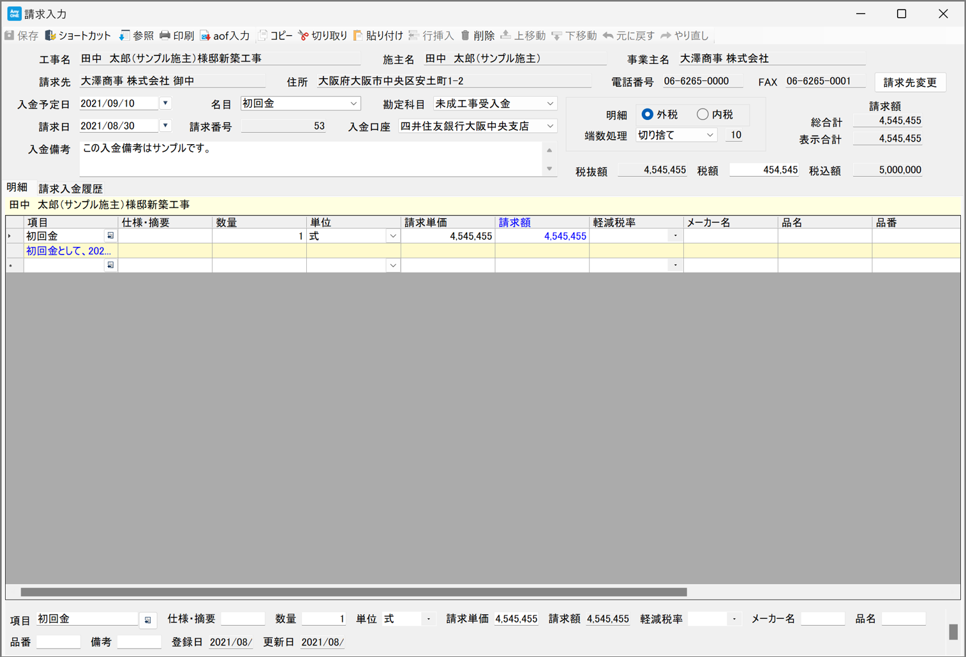Image resolution: width=966 pixels, height=657 pixels.
Task: Click the 切り取り (Cut) scissors icon
Action: tap(304, 36)
